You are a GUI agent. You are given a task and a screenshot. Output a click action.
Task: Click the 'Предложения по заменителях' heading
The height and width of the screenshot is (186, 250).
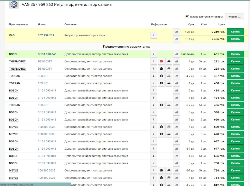point(127,46)
